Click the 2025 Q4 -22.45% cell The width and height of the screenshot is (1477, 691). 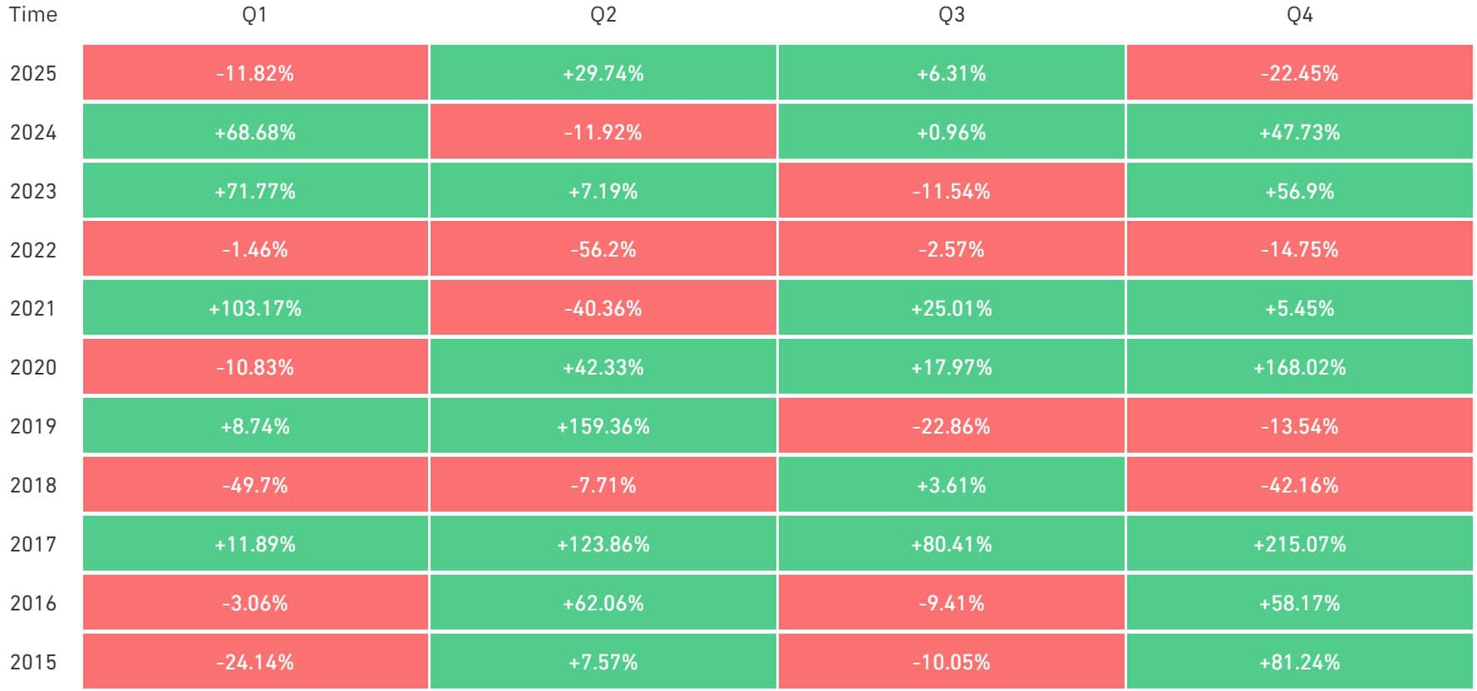pos(1299,73)
